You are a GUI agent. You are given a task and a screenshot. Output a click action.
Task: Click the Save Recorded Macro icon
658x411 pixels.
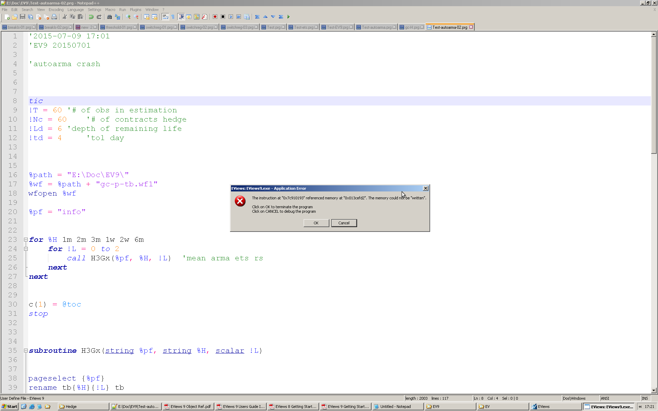[246, 17]
